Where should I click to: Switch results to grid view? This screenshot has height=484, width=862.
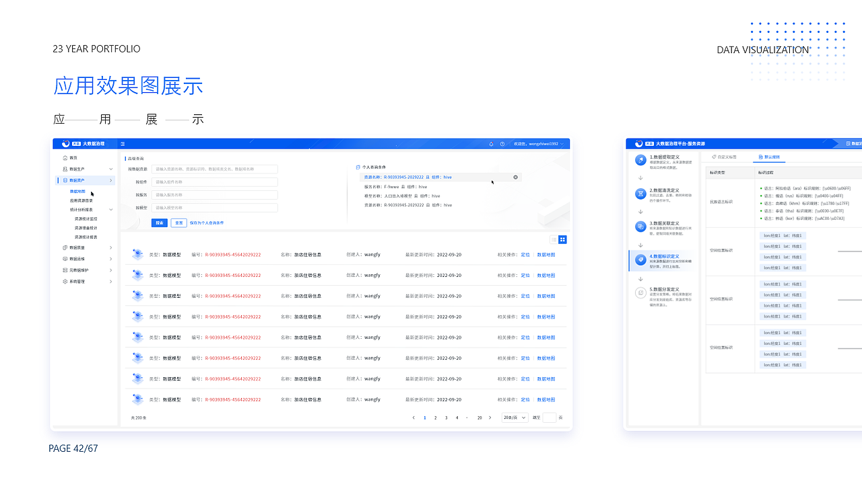(563, 239)
